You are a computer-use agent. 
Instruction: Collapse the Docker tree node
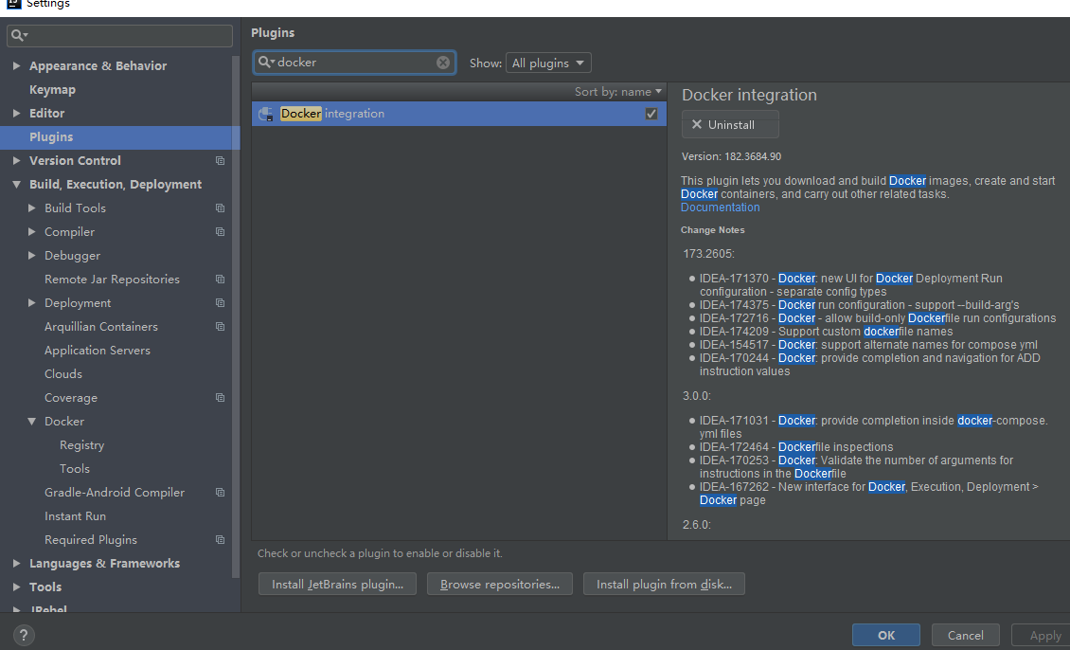31,422
